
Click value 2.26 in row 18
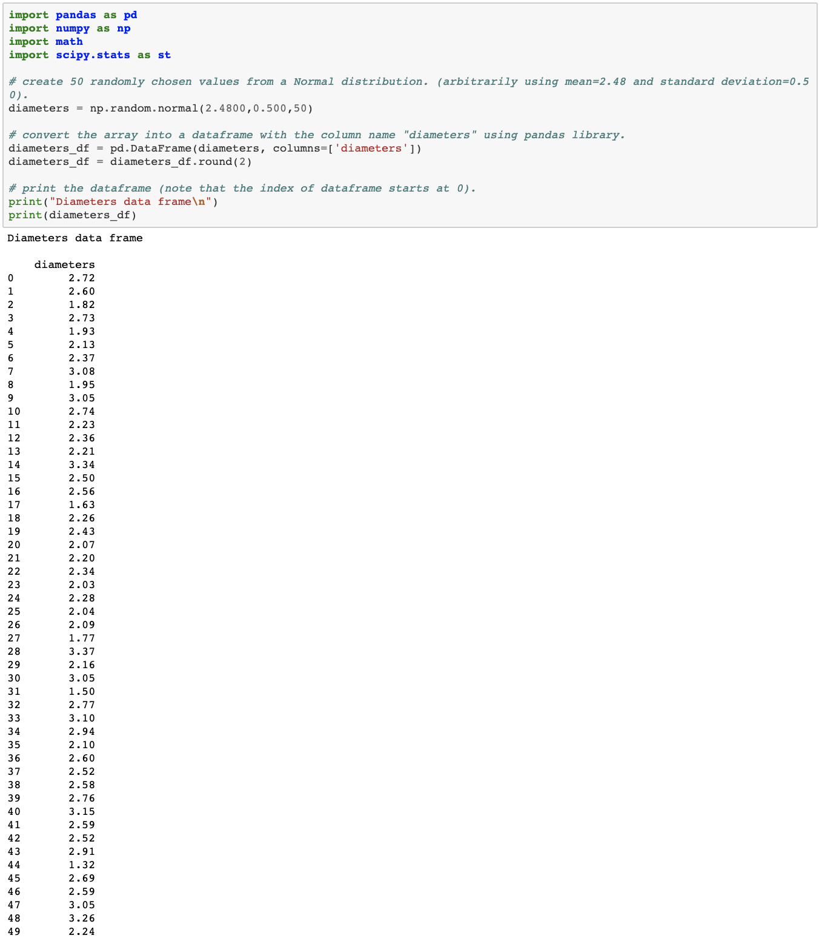pyautogui.click(x=82, y=518)
